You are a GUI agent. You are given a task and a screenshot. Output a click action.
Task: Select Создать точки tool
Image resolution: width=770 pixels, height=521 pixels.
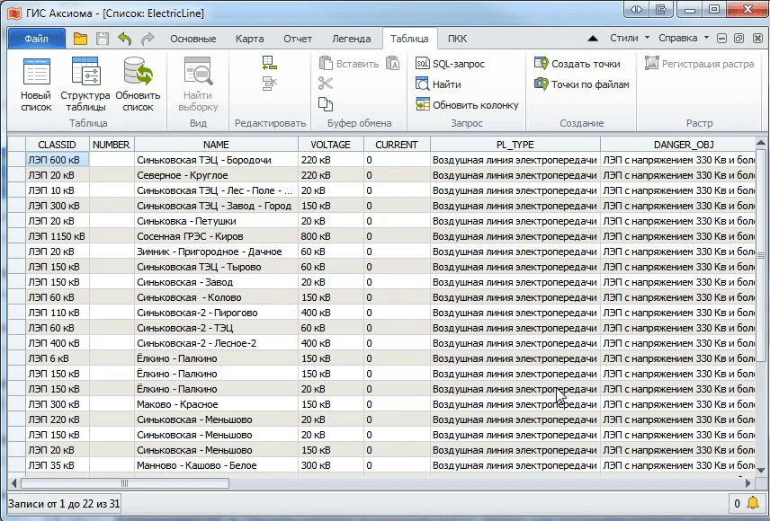577,64
